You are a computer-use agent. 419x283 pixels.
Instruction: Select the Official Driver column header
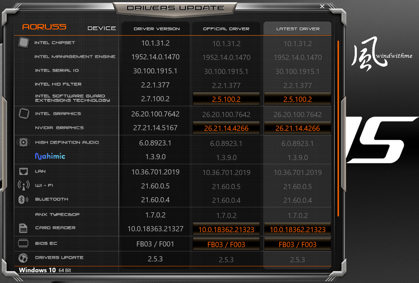[x=226, y=29]
